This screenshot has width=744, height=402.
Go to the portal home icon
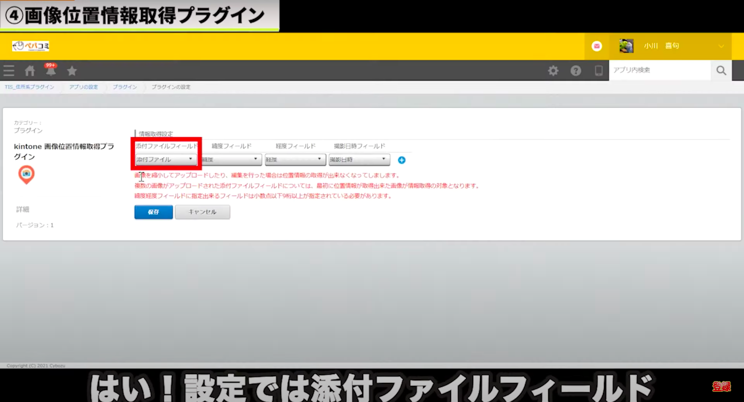(30, 71)
